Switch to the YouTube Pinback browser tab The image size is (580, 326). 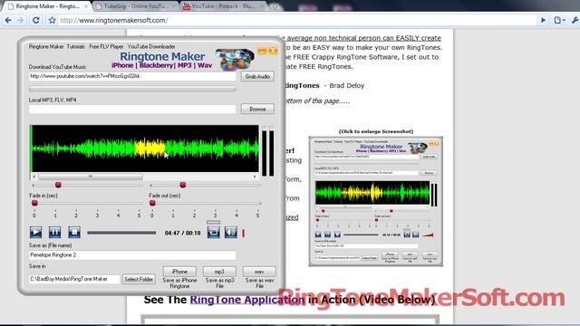point(224,6)
